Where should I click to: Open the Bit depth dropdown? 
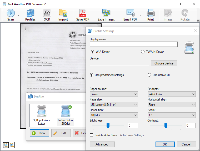[172, 94]
